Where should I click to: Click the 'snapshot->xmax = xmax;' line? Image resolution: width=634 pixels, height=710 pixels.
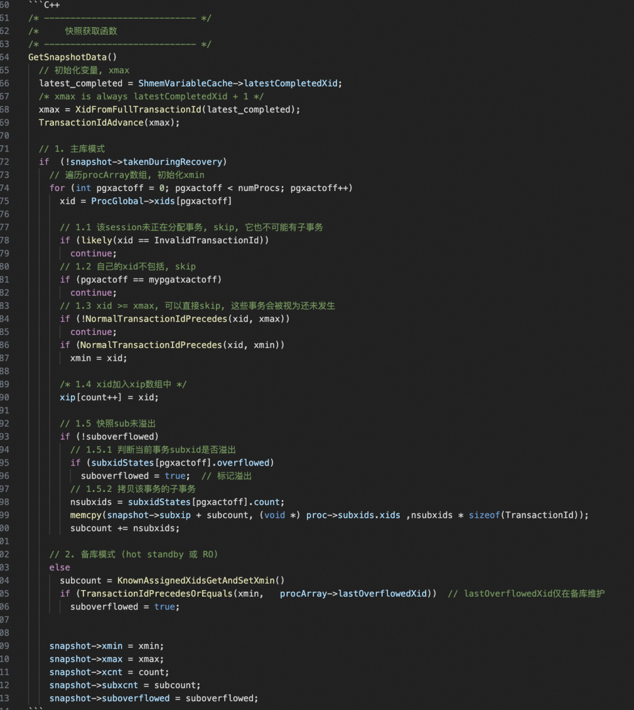pyautogui.click(x=107, y=659)
